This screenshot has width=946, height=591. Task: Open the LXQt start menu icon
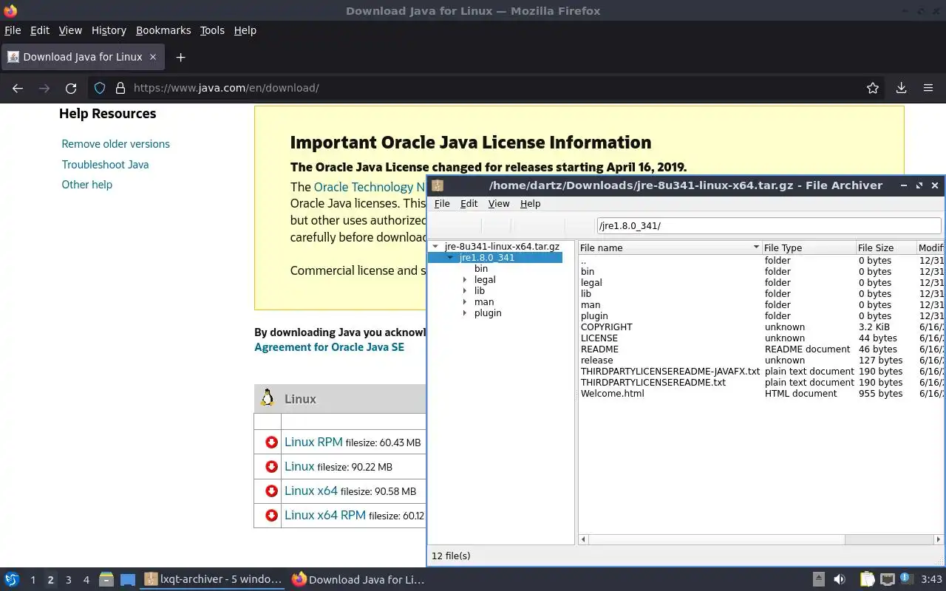tap(11, 580)
